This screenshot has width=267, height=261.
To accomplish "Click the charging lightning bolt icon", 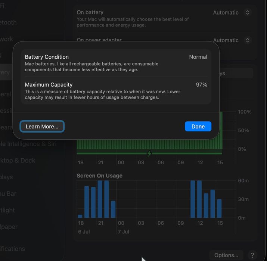I will (x=149, y=153).
